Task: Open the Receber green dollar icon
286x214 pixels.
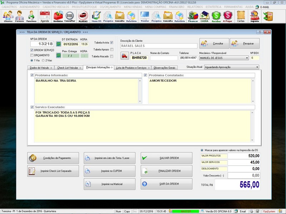Action: click(x=216, y=16)
